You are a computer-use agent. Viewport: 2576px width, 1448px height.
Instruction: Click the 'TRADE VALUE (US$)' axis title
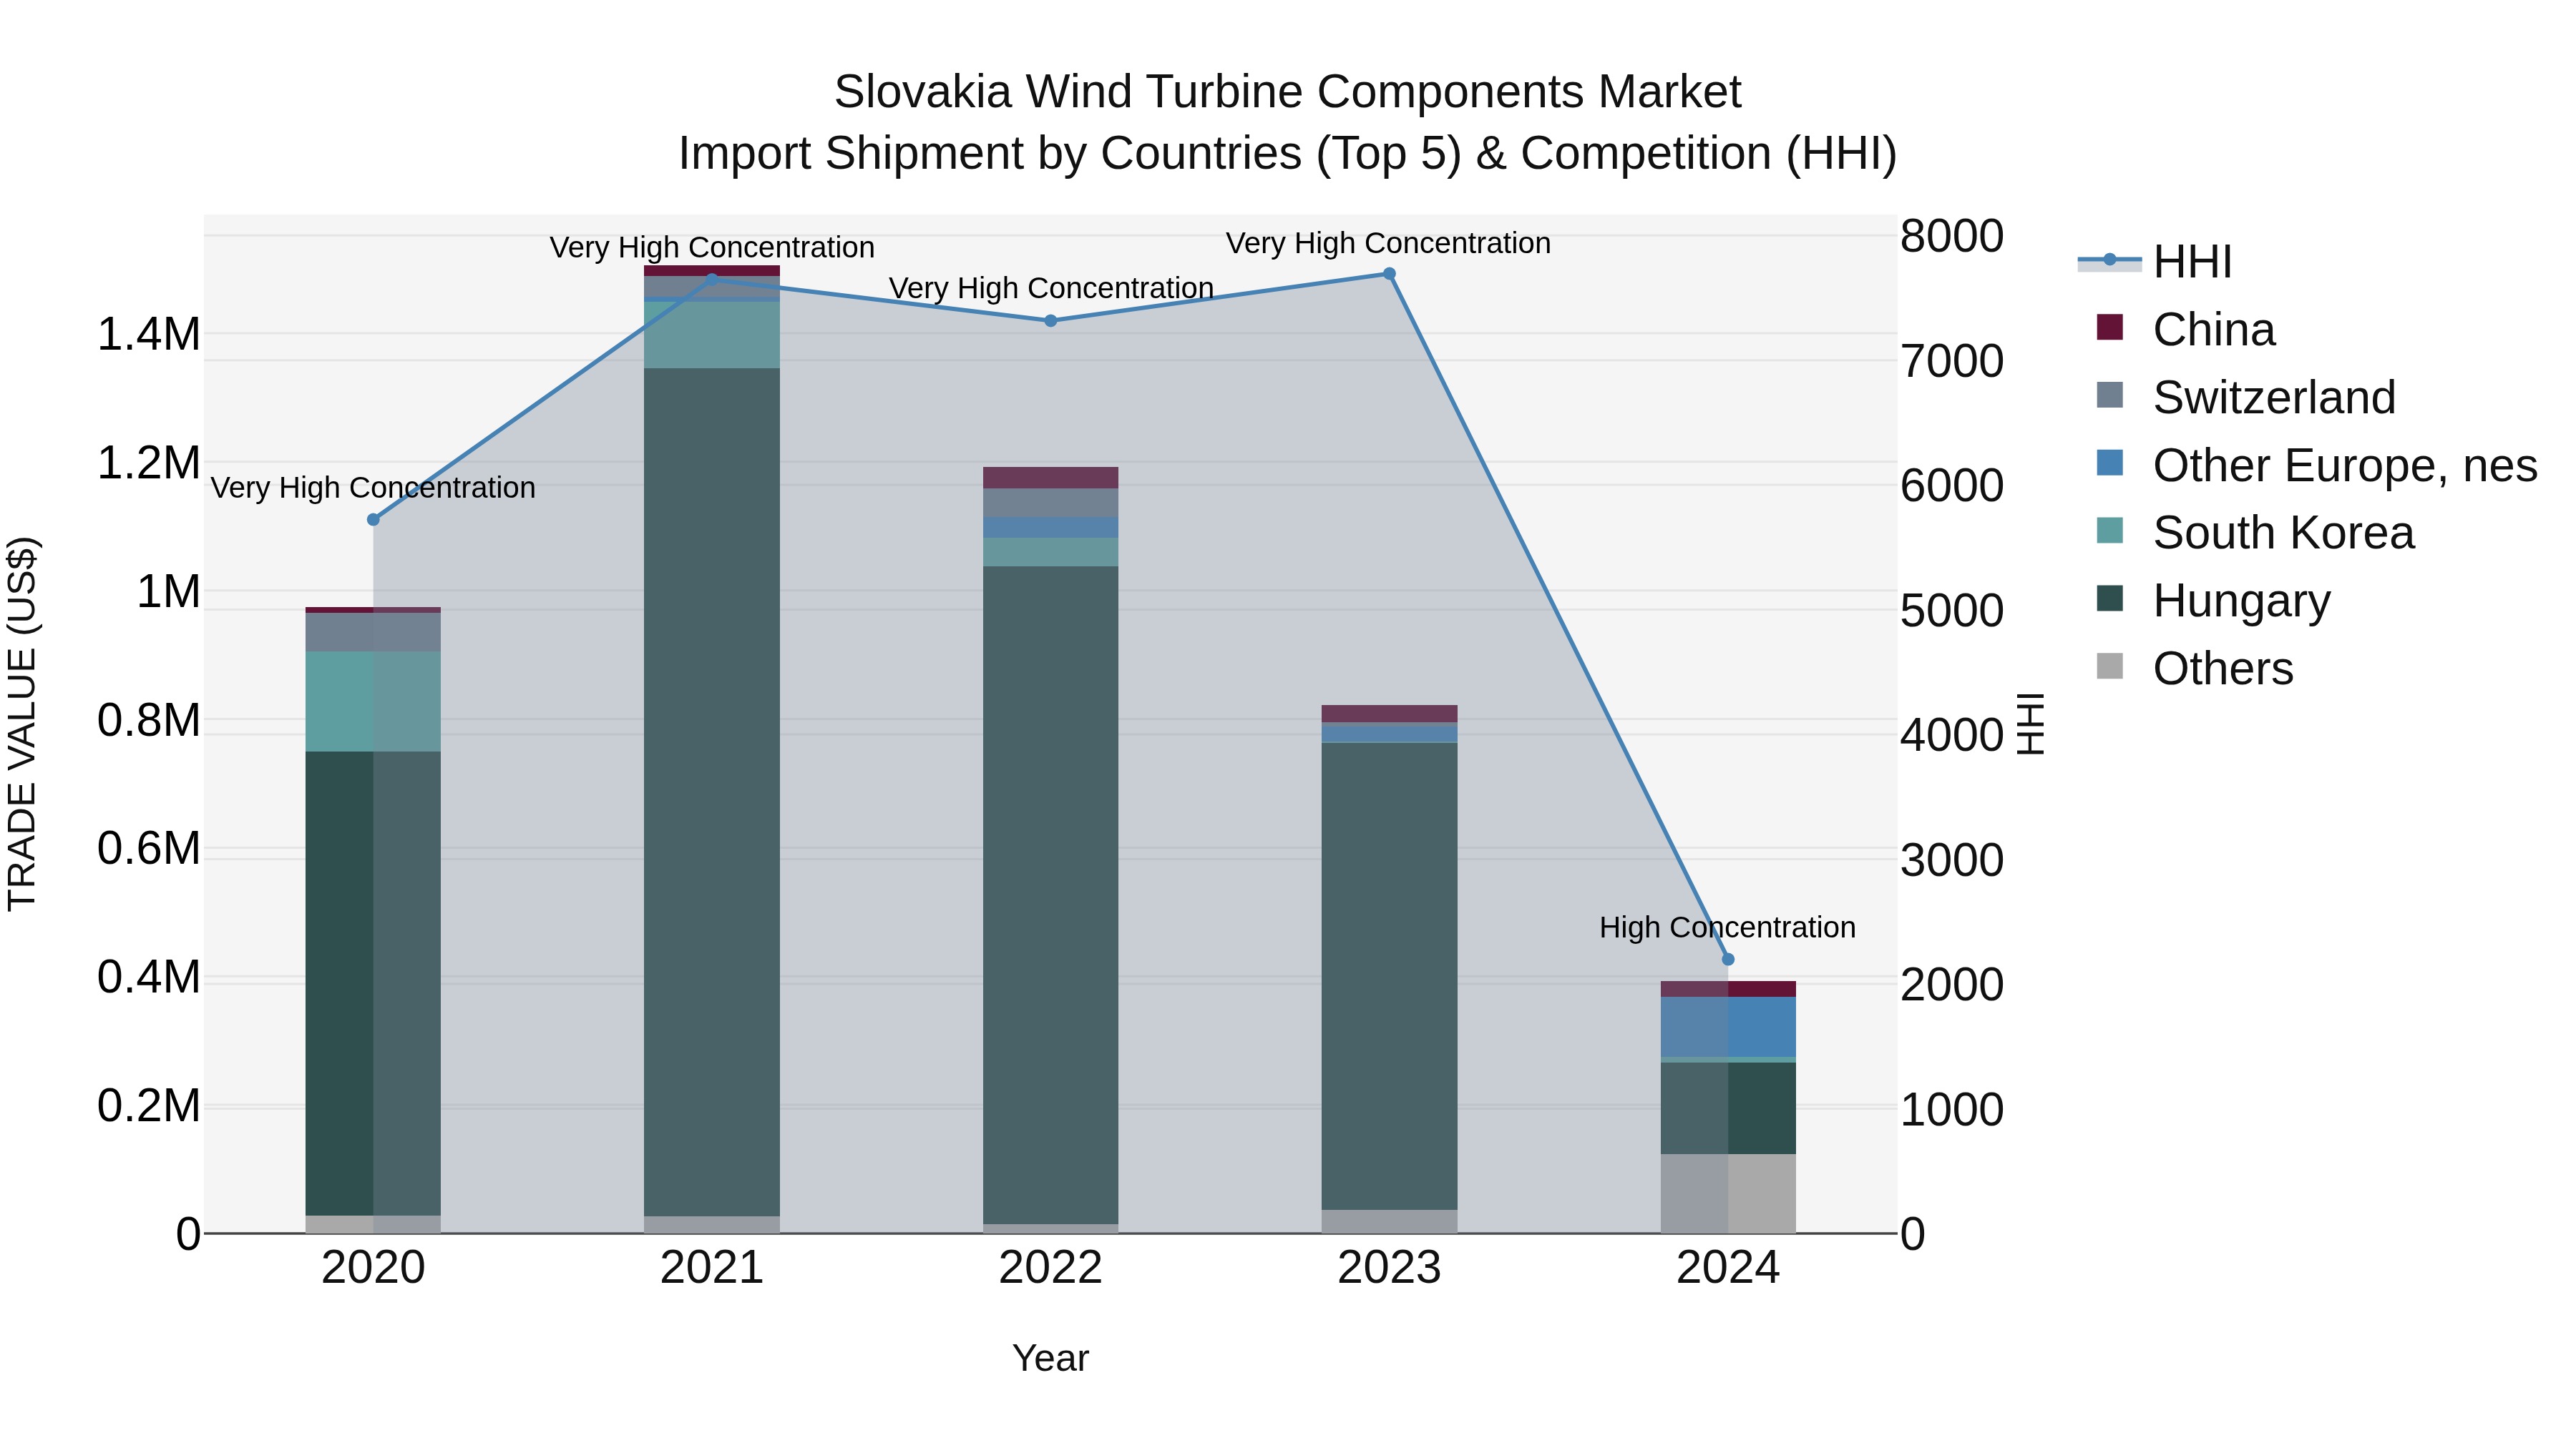click(22, 724)
